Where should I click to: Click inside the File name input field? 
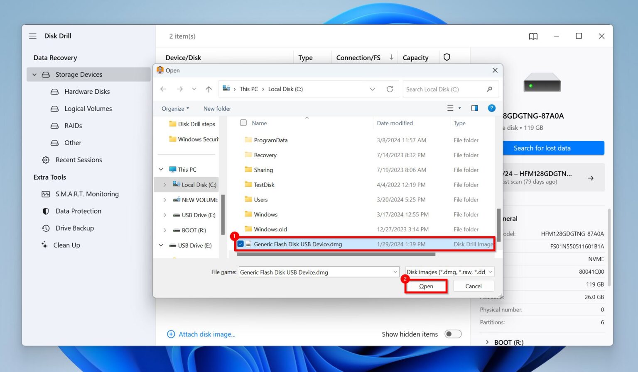click(x=316, y=272)
